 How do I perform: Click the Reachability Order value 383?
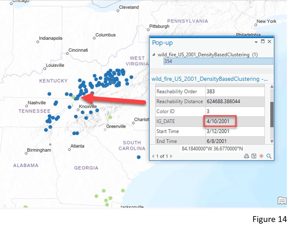pos(211,92)
